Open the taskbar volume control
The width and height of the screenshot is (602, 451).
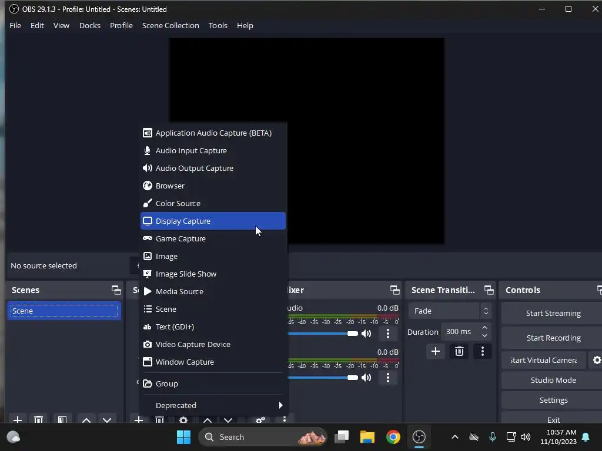(x=526, y=437)
